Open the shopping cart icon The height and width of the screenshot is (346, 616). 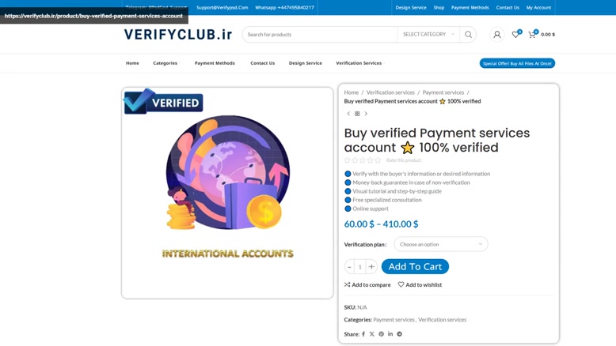coord(533,34)
